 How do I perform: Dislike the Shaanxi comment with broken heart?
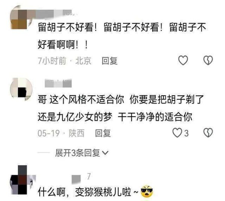[208, 133]
